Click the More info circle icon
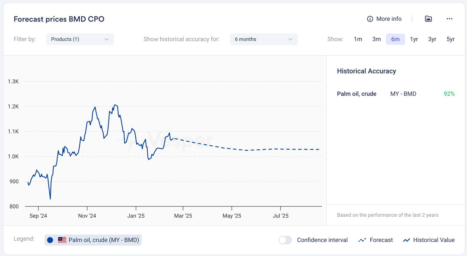467x256 pixels. tap(370, 19)
